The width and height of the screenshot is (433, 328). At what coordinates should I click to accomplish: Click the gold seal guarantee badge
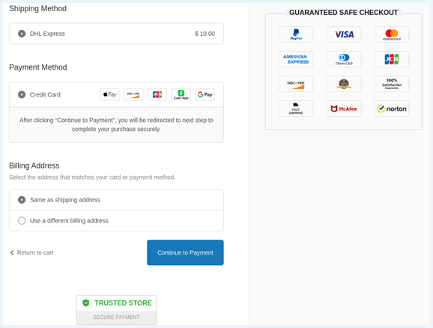click(x=344, y=84)
